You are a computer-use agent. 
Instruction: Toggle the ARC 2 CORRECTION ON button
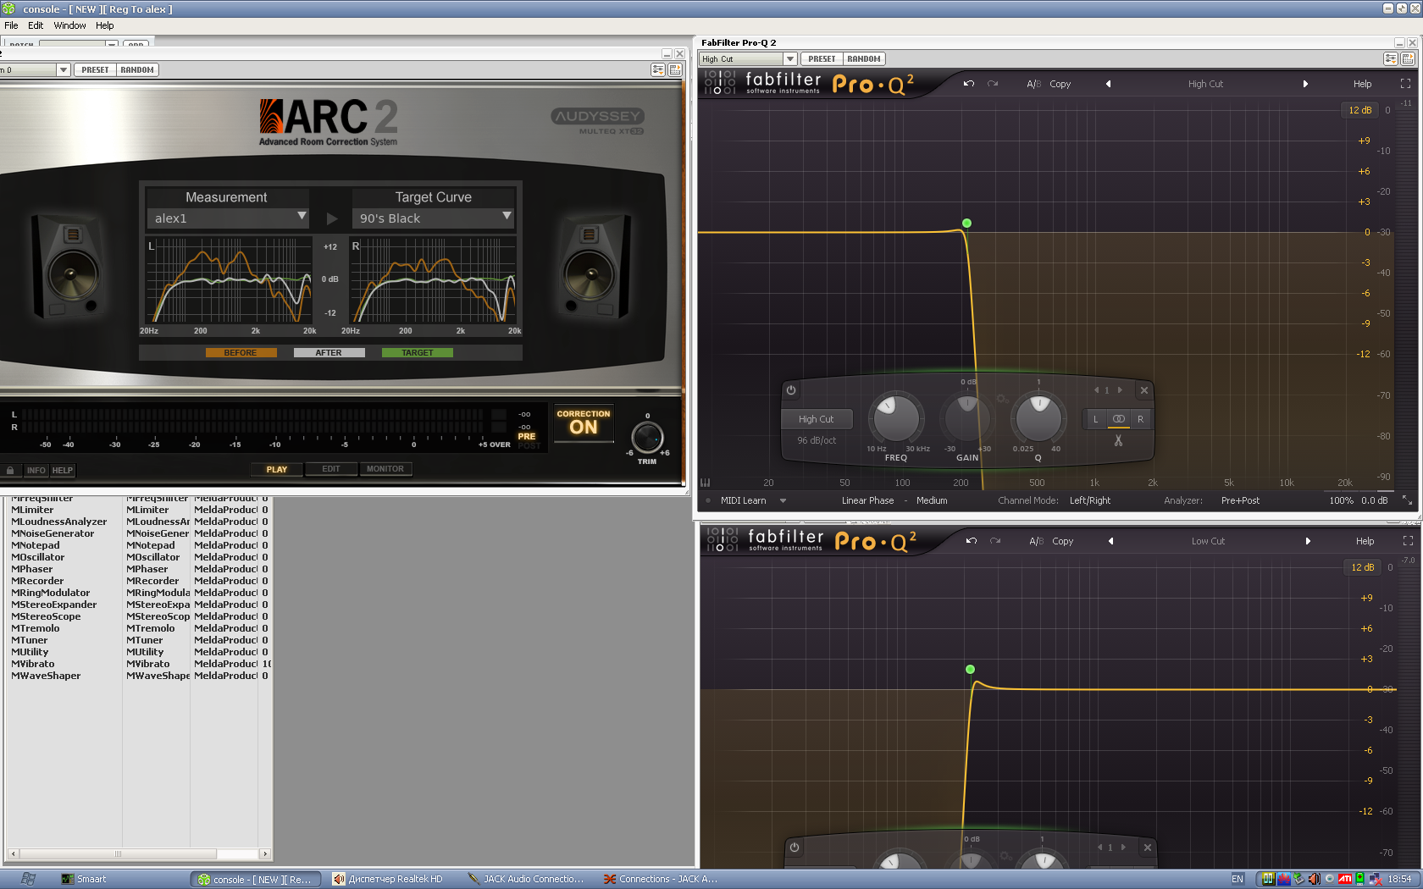coord(584,422)
